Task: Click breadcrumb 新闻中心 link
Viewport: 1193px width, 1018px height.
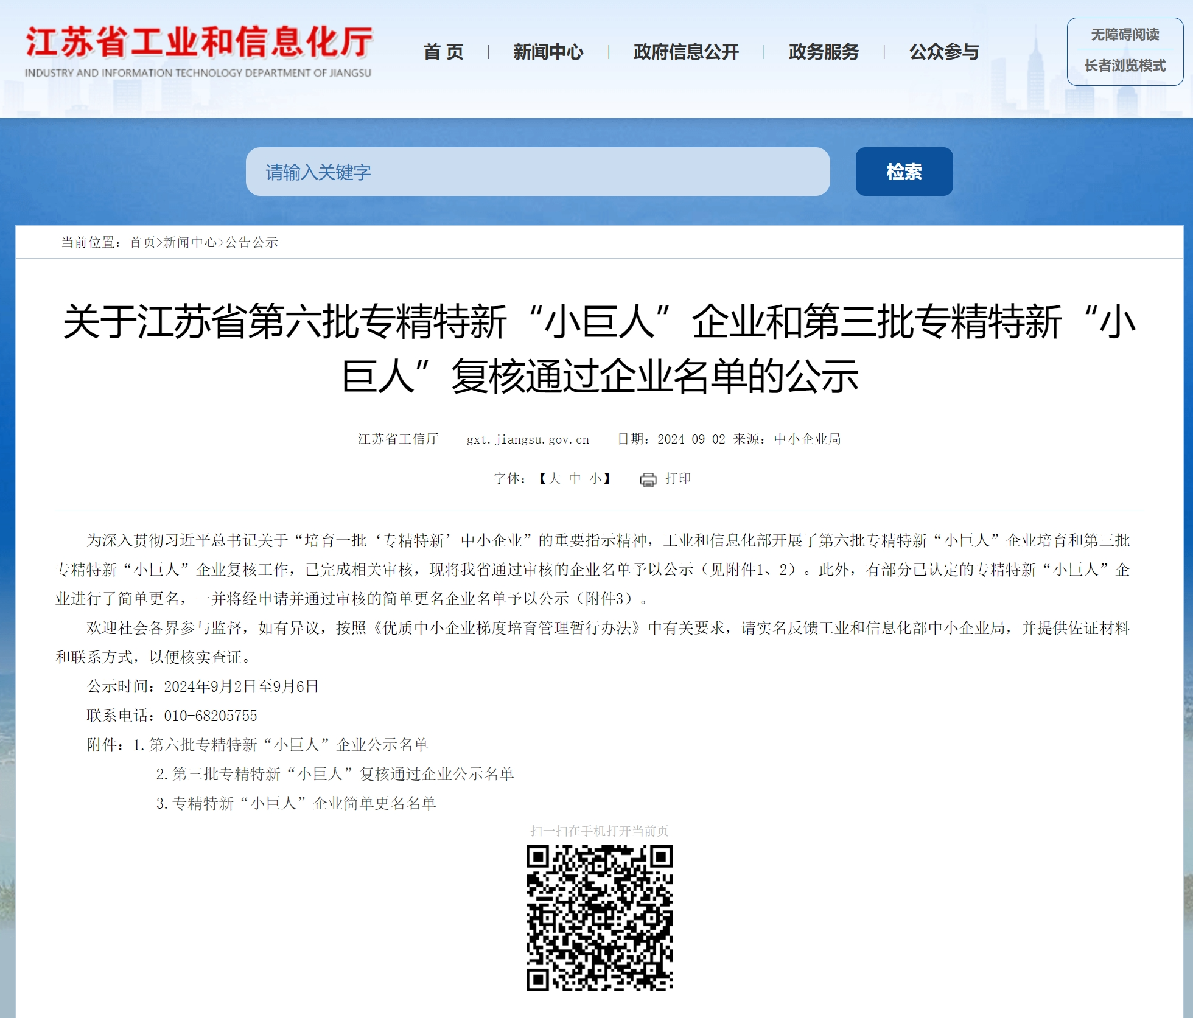Action: point(190,242)
